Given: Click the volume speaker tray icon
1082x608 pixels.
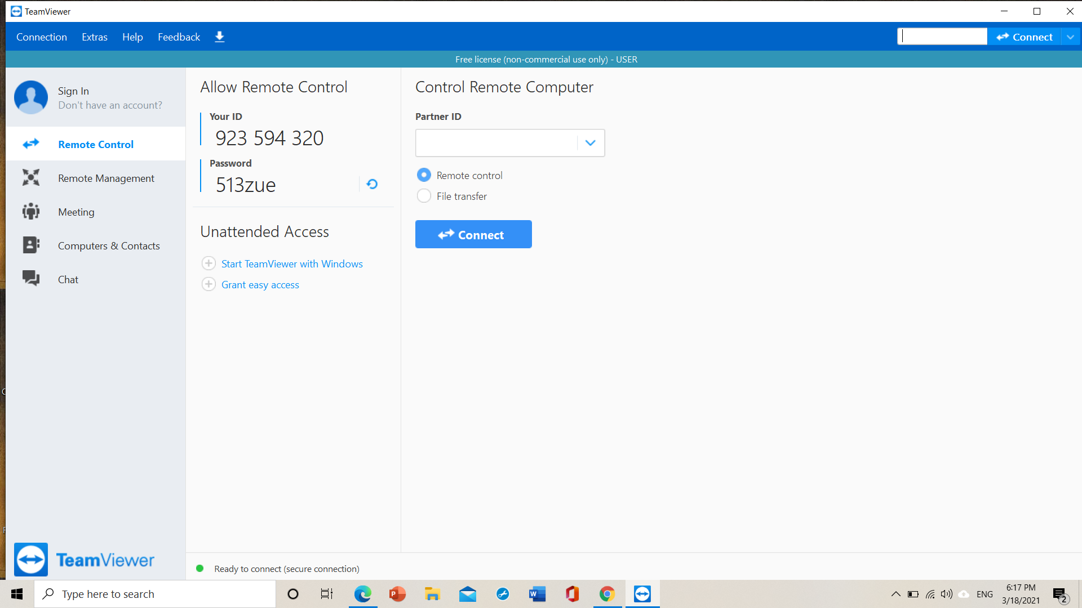Looking at the screenshot, I should [947, 594].
